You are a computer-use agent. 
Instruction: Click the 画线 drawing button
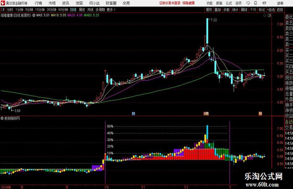tap(244, 10)
